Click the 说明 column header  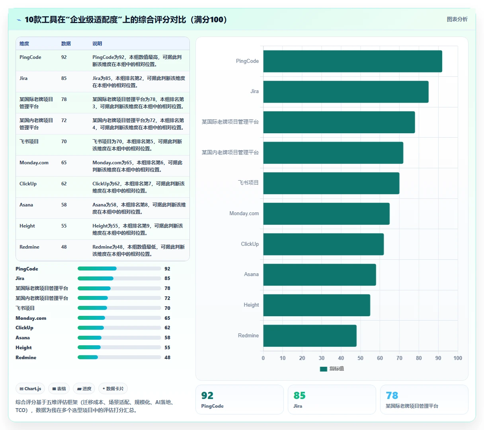97,44
